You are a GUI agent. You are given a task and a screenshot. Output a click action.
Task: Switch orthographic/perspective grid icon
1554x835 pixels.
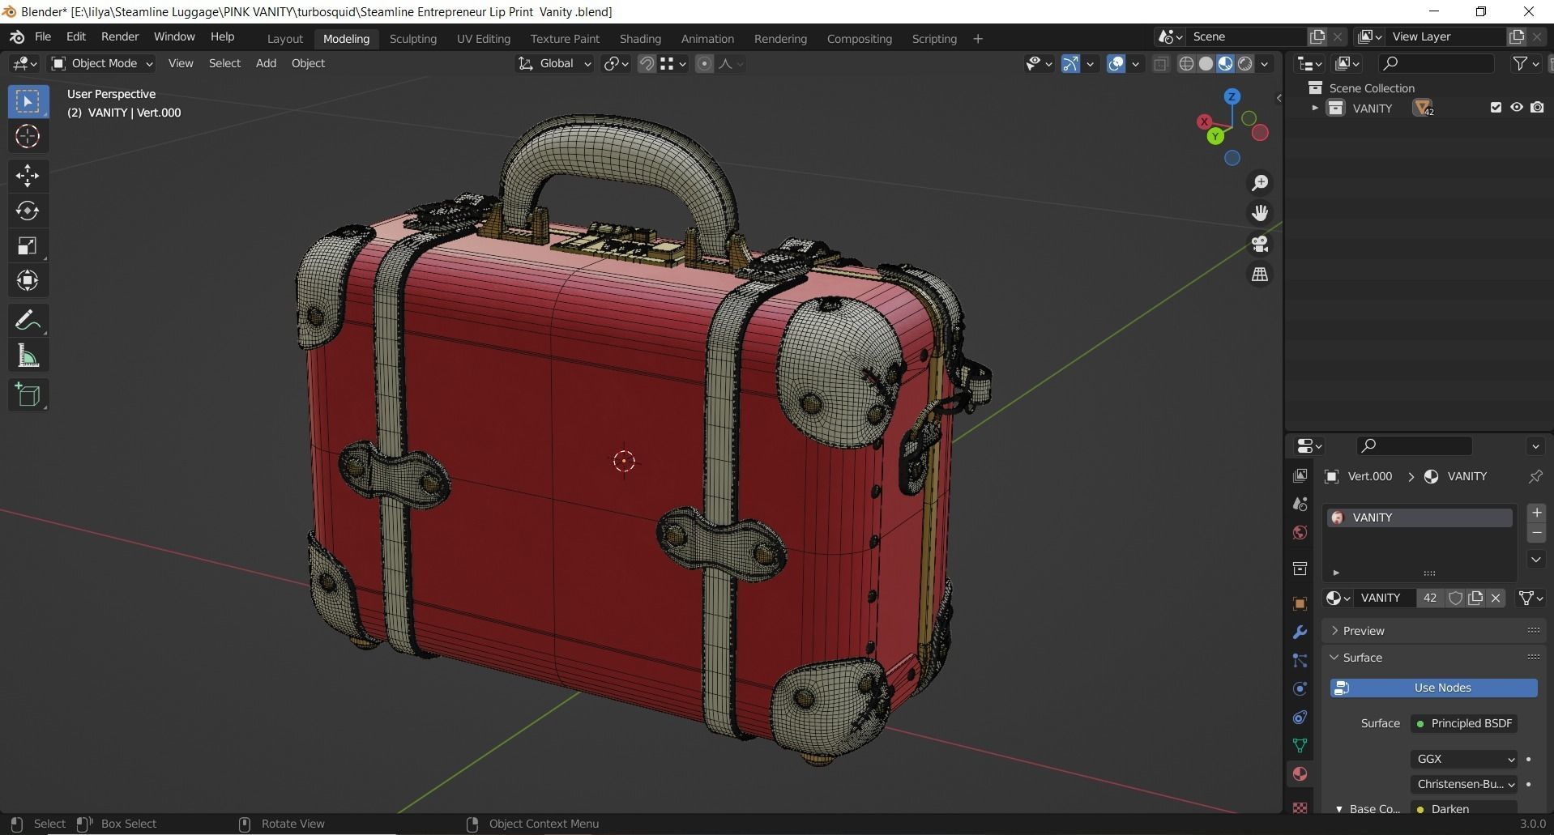tap(1260, 275)
